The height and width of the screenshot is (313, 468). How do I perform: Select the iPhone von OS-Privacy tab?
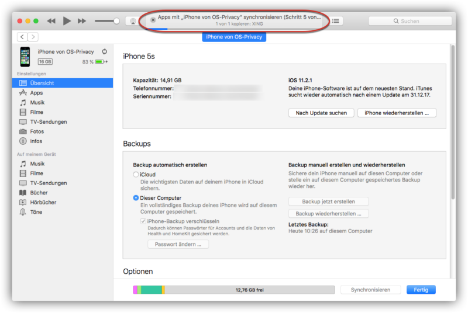pyautogui.click(x=234, y=37)
